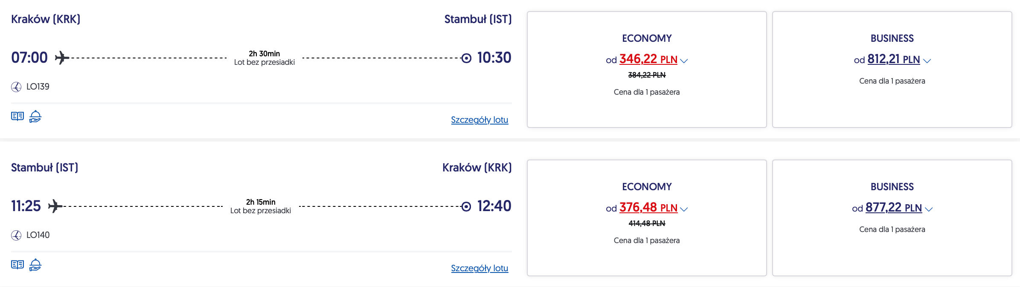Click the 2h 30min flight duration label
The image size is (1020, 287).
tap(264, 54)
